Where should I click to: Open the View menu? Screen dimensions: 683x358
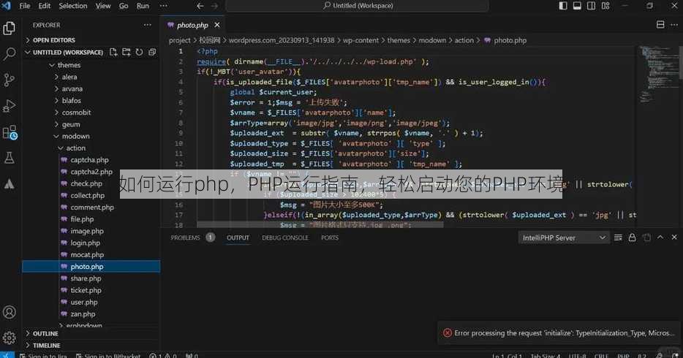coord(103,6)
